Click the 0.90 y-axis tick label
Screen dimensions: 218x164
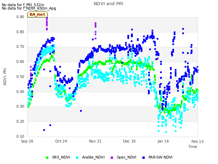coord(20,17)
